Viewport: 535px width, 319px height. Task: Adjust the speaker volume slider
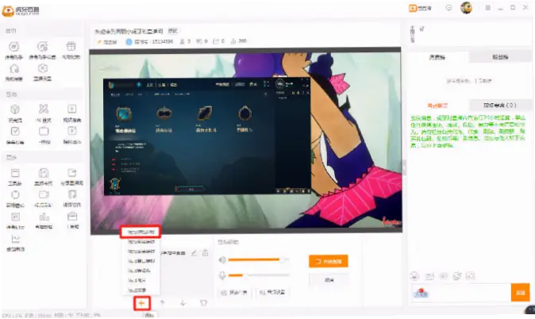pos(259,260)
